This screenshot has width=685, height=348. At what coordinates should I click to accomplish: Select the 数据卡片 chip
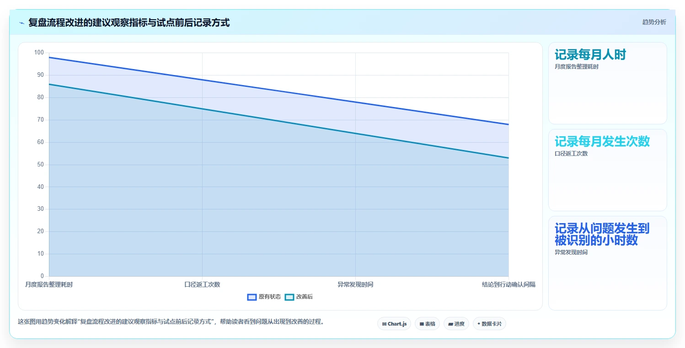pos(489,324)
